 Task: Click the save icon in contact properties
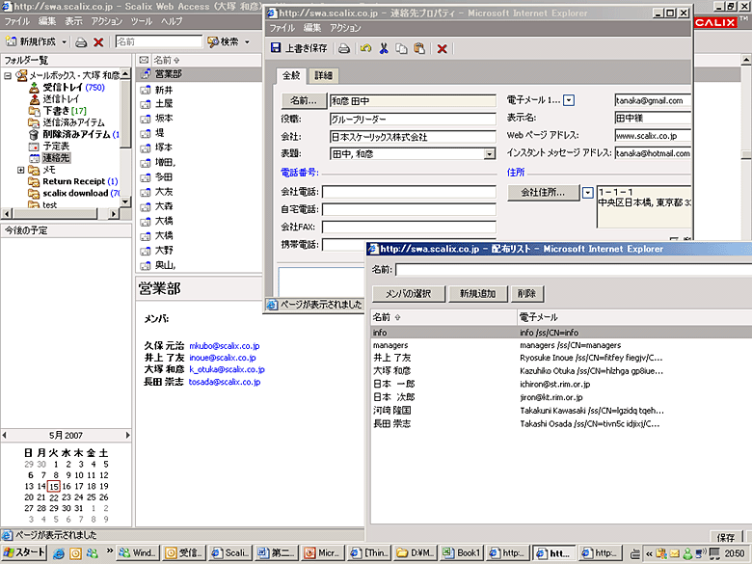[277, 48]
